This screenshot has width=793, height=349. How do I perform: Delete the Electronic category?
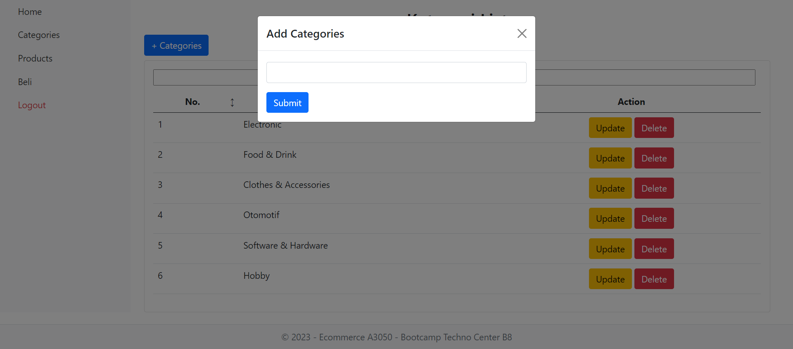coord(654,128)
